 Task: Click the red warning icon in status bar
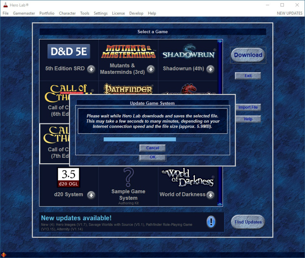click(x=4, y=255)
